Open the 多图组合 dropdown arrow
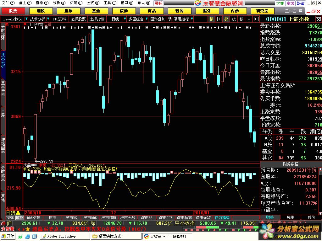This screenshot has height=241, width=322. pos(147,19)
